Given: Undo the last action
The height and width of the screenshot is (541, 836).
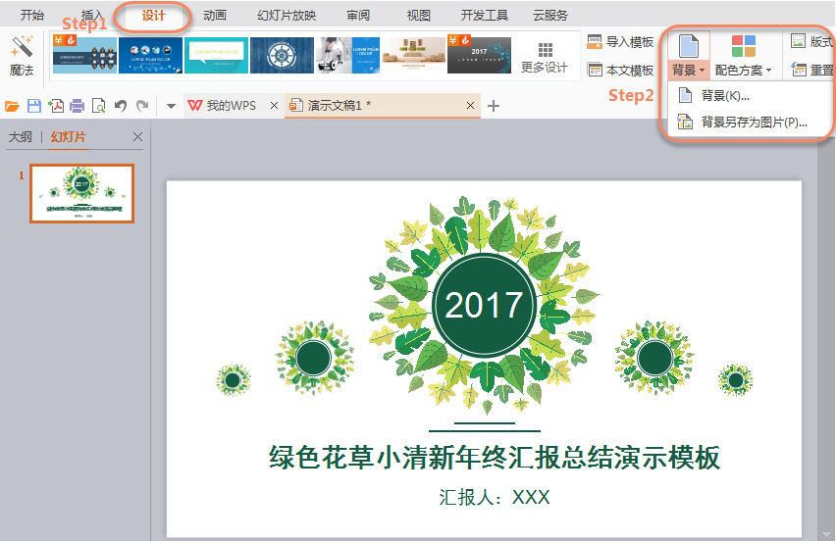Looking at the screenshot, I should (121, 106).
